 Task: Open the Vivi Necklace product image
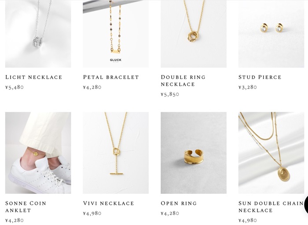[116, 153]
